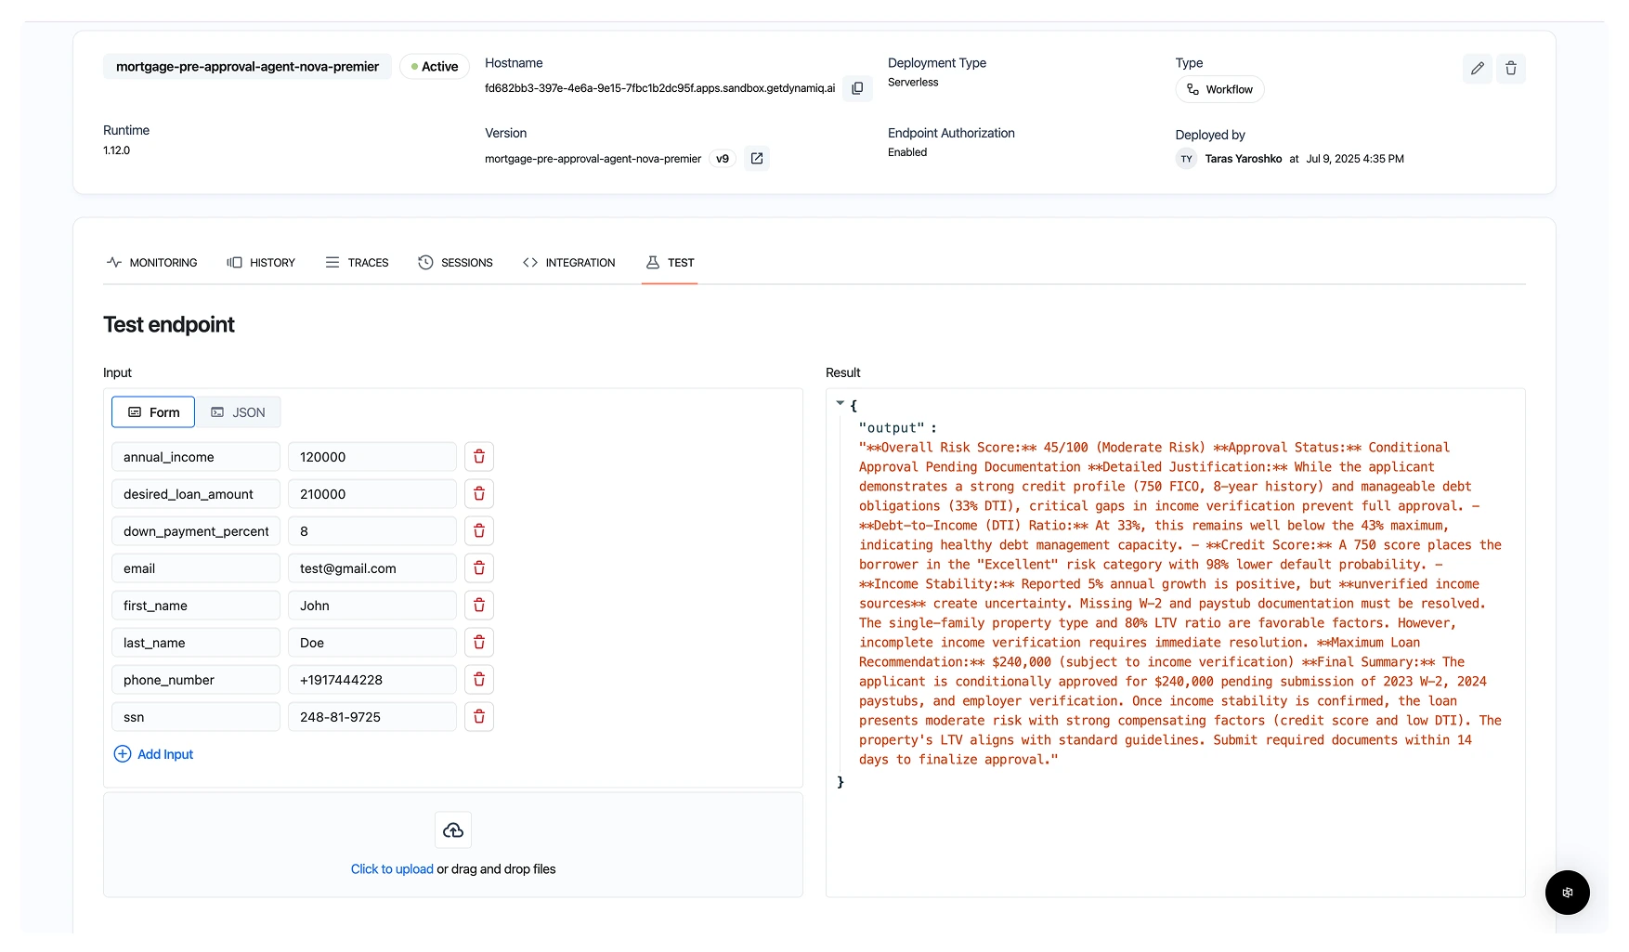The image size is (1629, 952).
Task: Remove the email input row
Action: [479, 568]
